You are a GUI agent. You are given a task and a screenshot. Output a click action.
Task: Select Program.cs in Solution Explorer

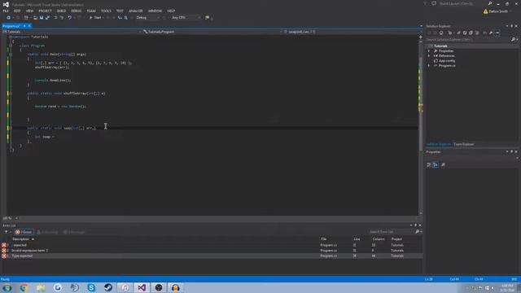[x=447, y=66]
